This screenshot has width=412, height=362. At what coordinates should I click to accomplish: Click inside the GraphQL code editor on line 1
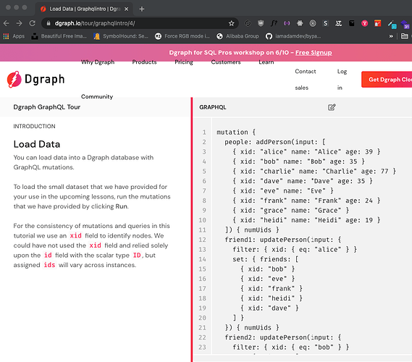coord(236,132)
